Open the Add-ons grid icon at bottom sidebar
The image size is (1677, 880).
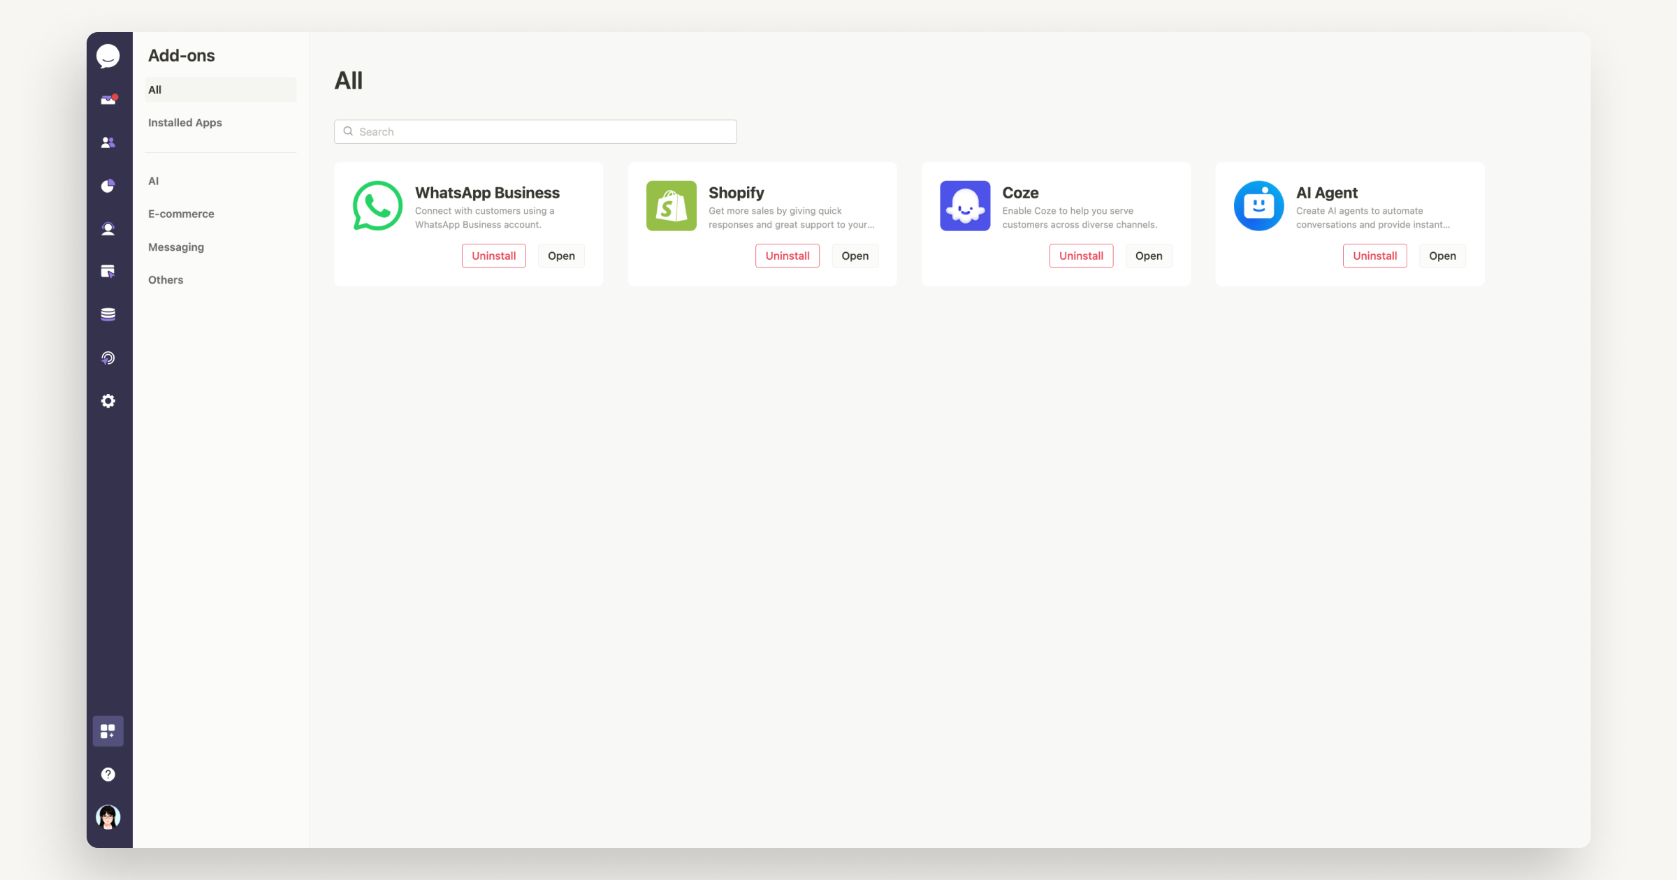108,731
